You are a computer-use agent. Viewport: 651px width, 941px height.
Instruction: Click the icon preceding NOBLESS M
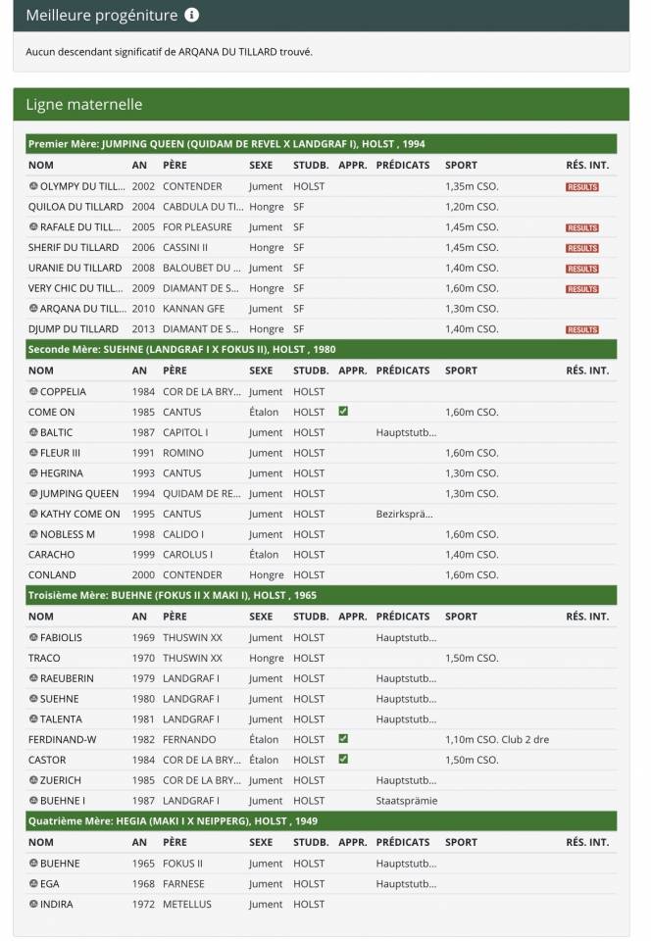pos(33,534)
